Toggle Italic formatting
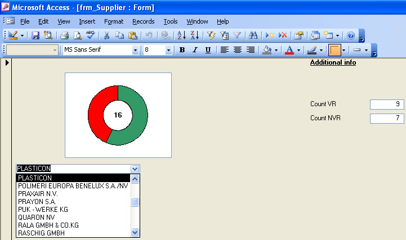The width and height of the screenshot is (406, 240). [195, 50]
